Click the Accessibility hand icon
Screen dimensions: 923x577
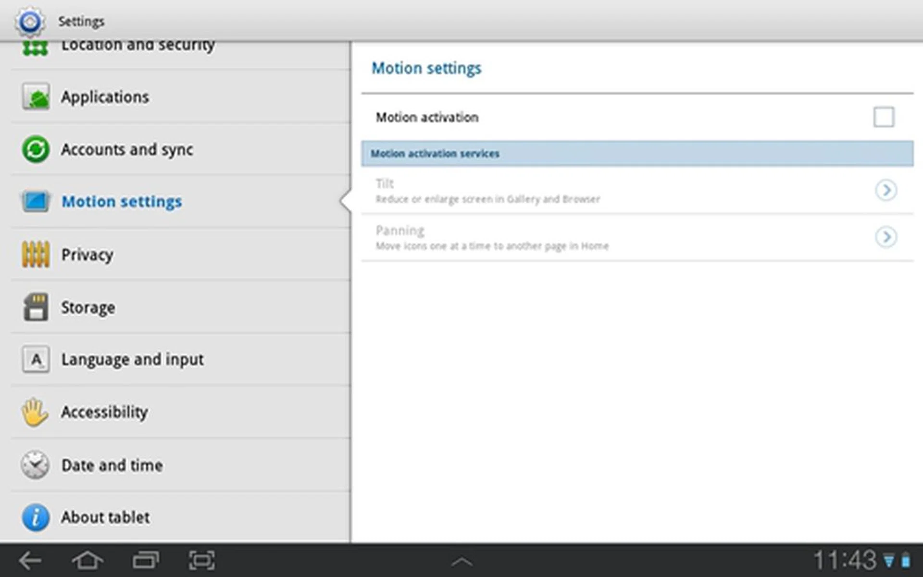[x=35, y=412]
